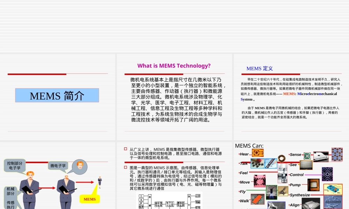Click the MEMS block diagram image
This screenshot has width=349, height=209.
[170, 201]
